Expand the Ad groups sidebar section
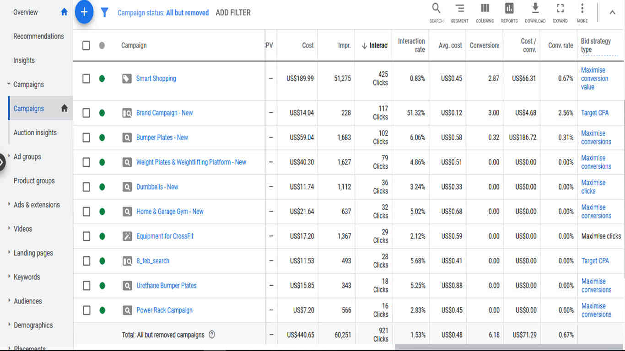This screenshot has width=625, height=351. pos(9,156)
